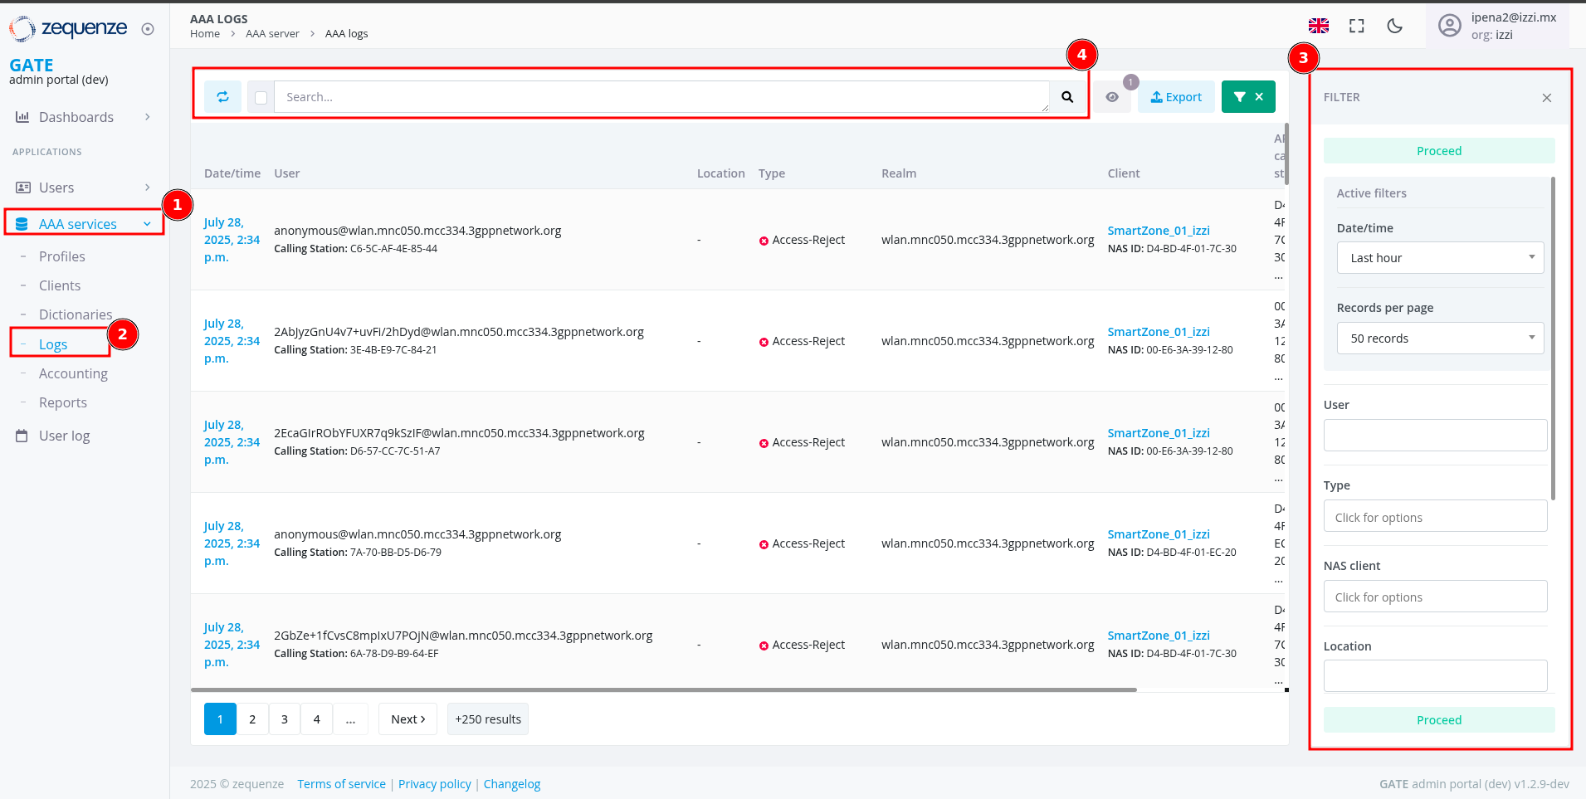
Task: Enter fullscreen mode icon
Action: click(x=1356, y=26)
